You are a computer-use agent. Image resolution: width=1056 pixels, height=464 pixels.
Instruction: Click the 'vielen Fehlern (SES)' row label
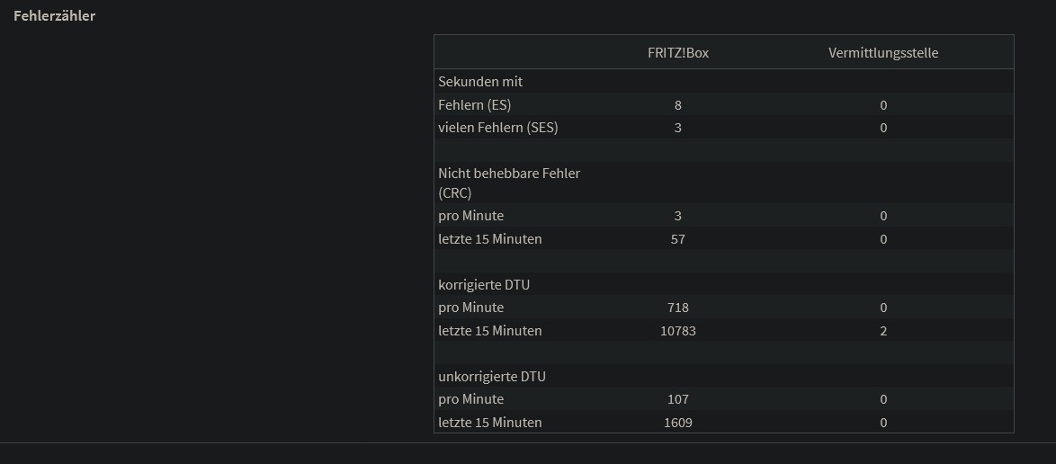[x=498, y=128]
